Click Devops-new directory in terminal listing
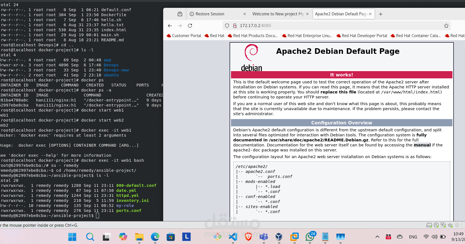This screenshot has width=465, height=244. click(116, 70)
